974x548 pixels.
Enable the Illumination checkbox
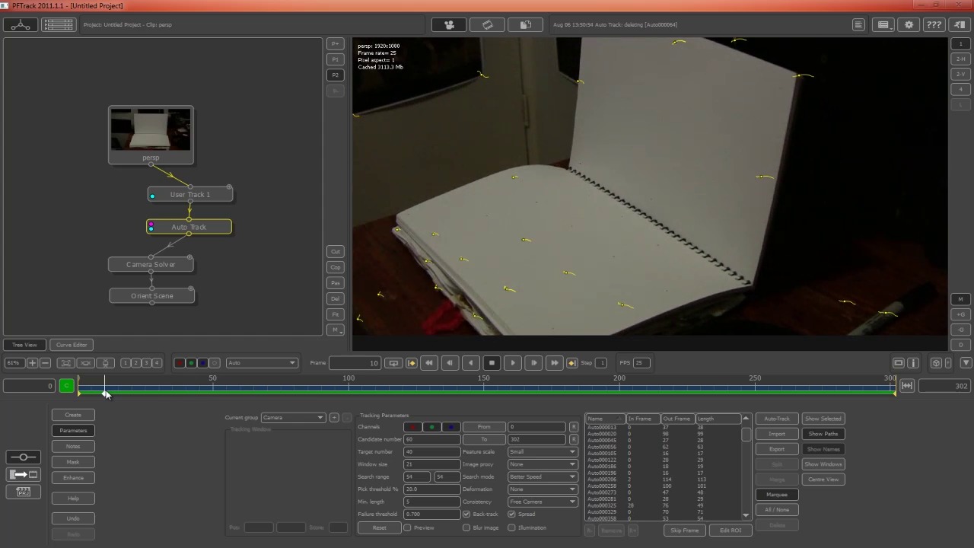pyautogui.click(x=511, y=527)
